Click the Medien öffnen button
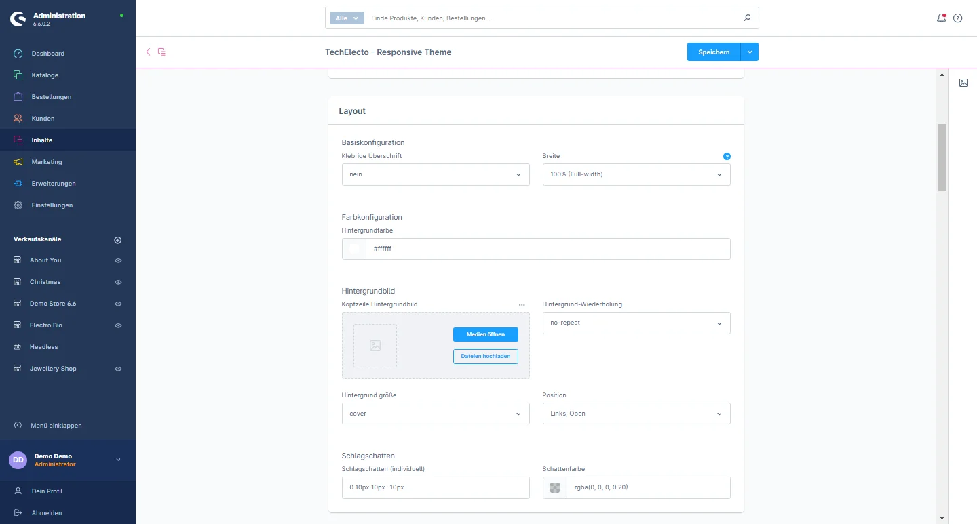Viewport: 977px width, 524px height. (x=485, y=334)
